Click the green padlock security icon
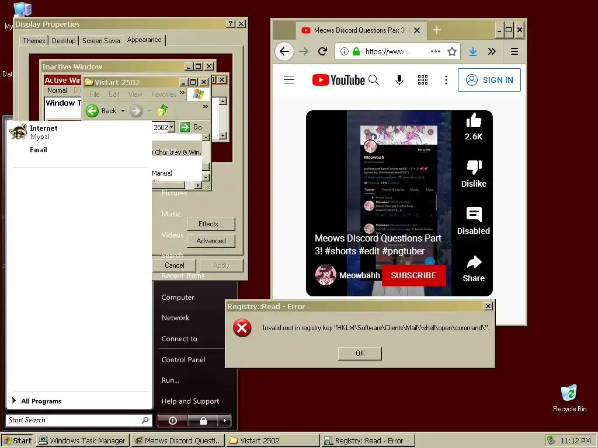 pos(356,51)
